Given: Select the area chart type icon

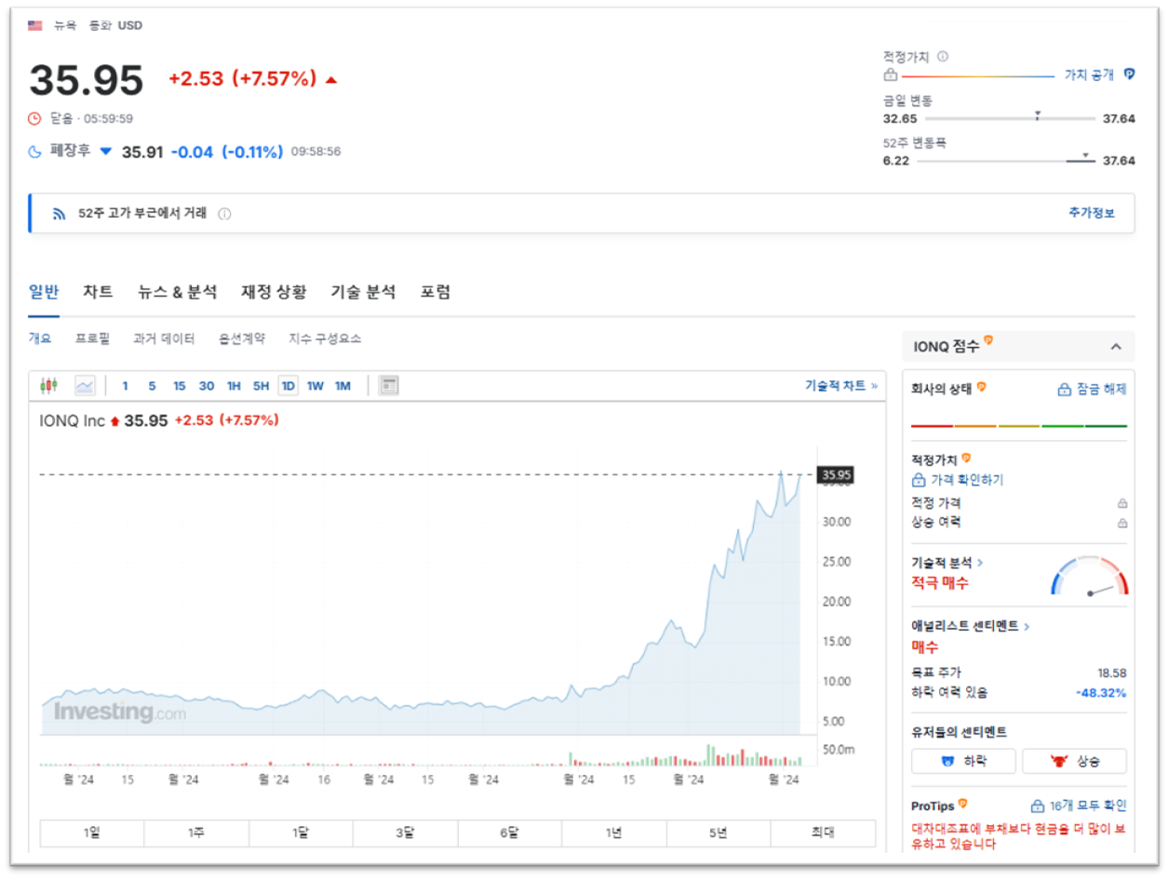Looking at the screenshot, I should [85, 385].
